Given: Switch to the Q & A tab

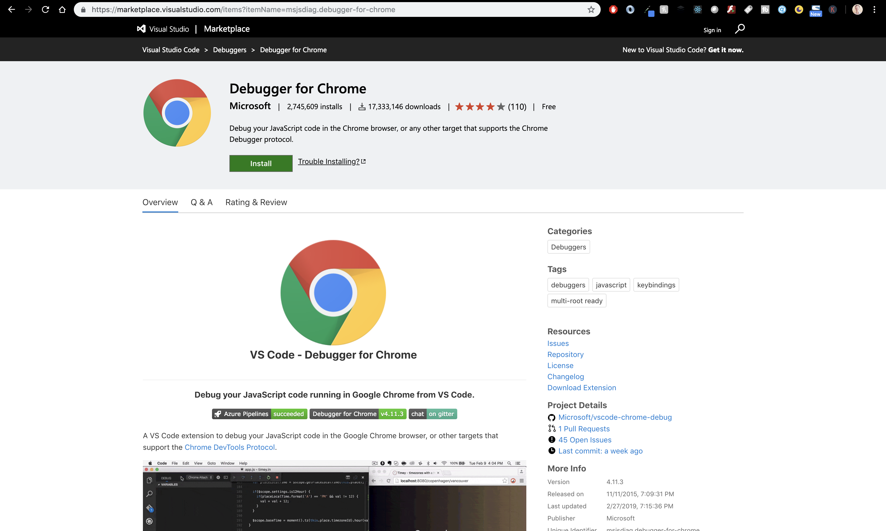Looking at the screenshot, I should click(x=201, y=202).
